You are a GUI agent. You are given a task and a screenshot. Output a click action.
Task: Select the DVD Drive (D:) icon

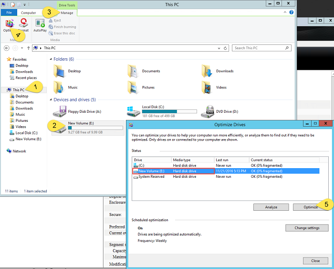pos(208,112)
